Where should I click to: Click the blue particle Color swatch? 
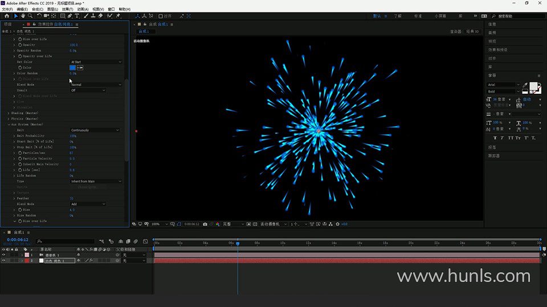pyautogui.click(x=72, y=68)
